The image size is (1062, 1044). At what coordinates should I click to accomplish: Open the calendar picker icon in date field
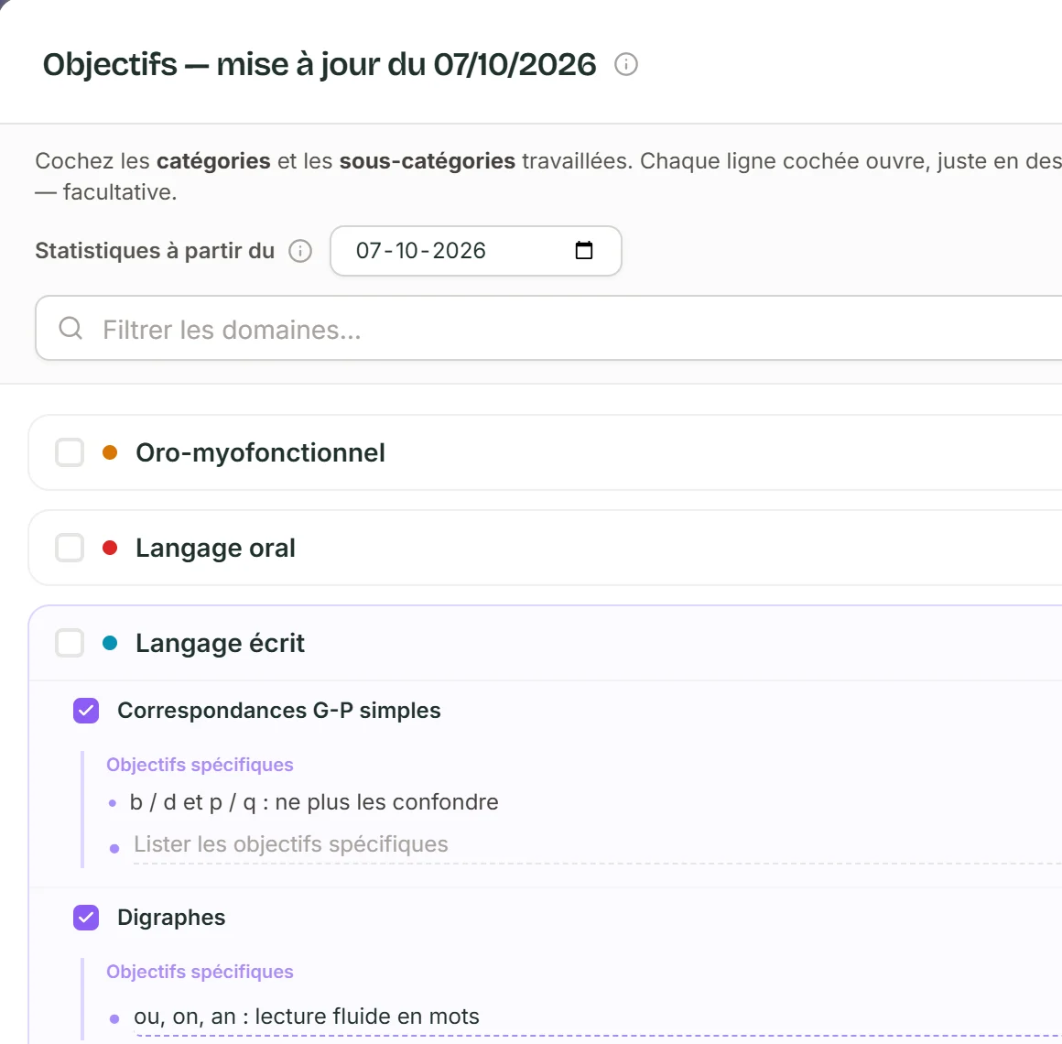point(583,250)
